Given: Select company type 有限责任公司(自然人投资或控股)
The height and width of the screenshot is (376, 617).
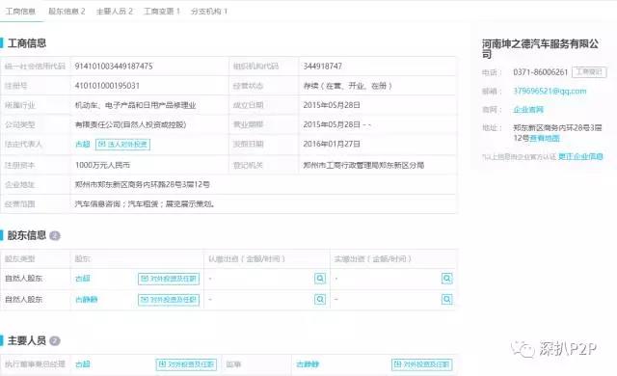Looking at the screenshot, I should coord(130,124).
